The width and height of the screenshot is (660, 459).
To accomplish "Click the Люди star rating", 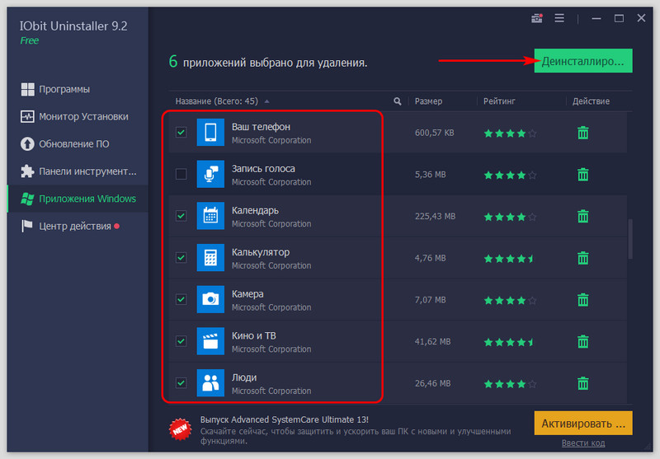I will tap(510, 384).
